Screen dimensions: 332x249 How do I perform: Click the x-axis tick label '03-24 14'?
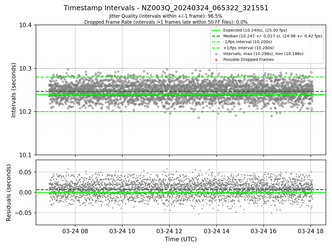tap(216, 231)
